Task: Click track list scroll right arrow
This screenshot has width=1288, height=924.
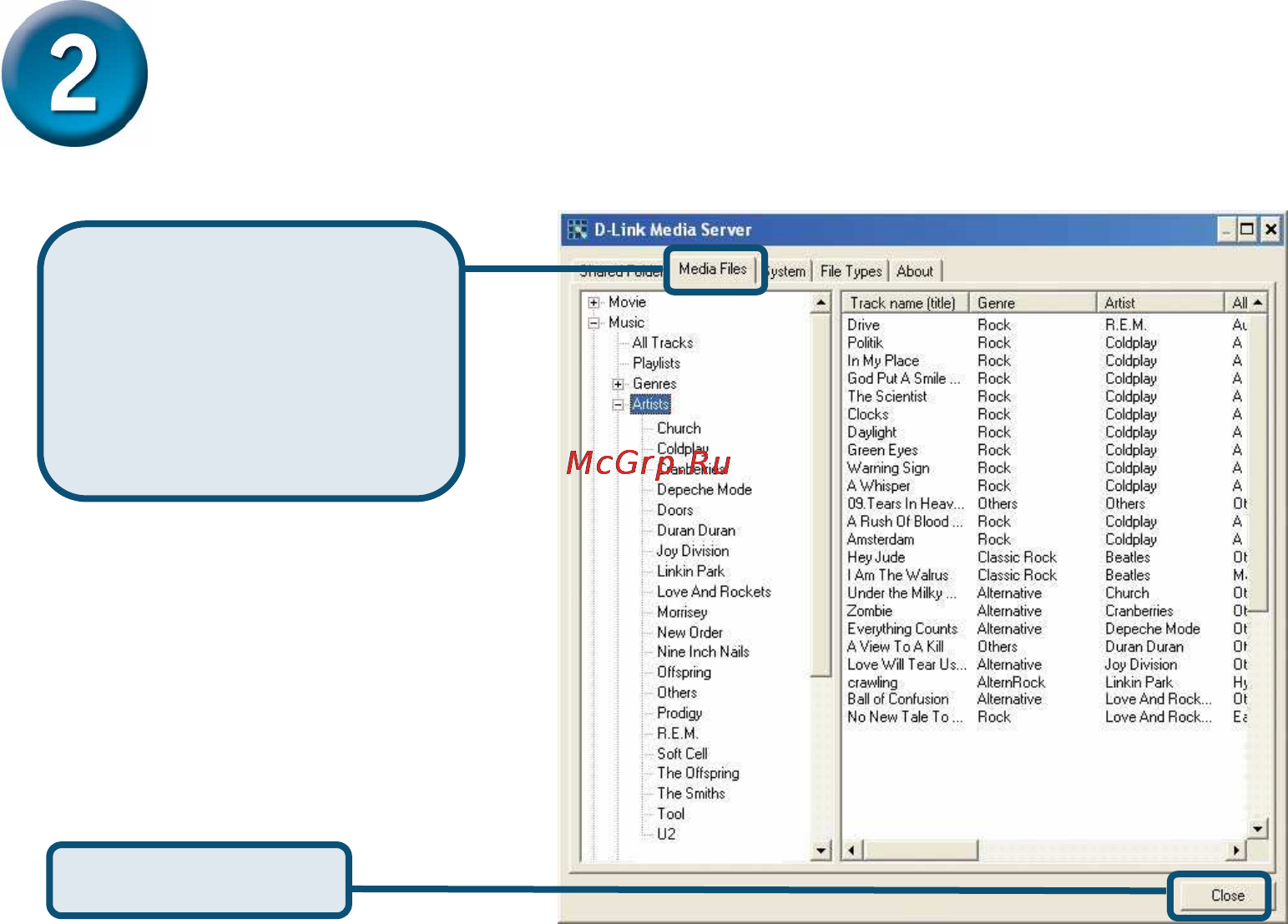Action: coord(1236,851)
